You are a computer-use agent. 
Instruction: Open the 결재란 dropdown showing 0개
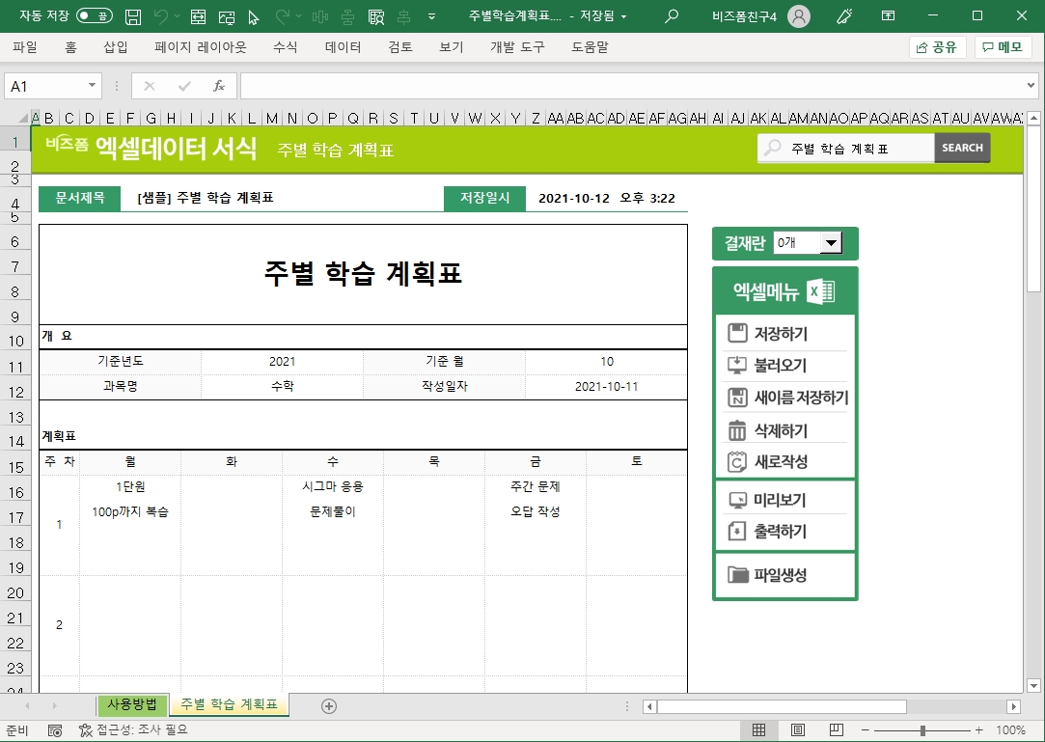click(x=830, y=243)
